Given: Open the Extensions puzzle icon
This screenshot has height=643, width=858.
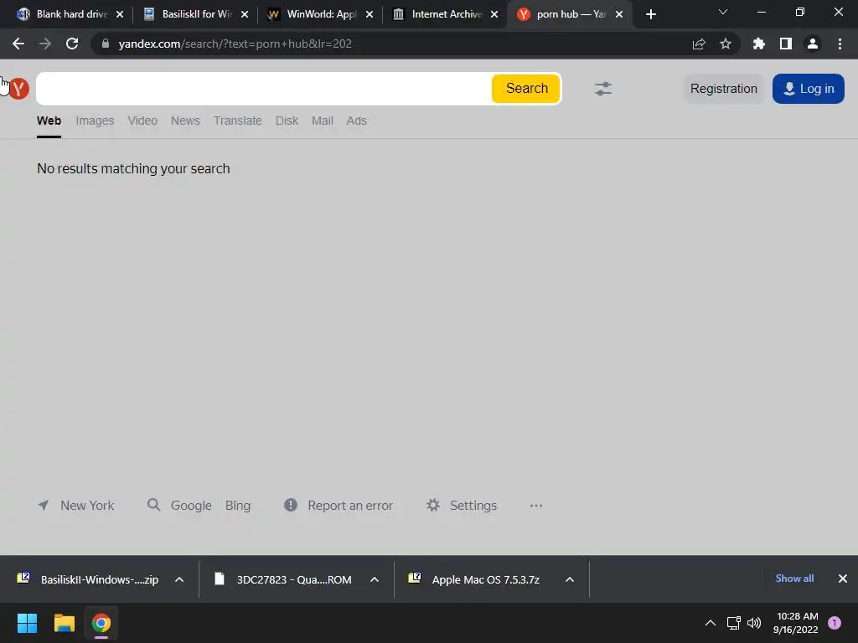Looking at the screenshot, I should pyautogui.click(x=759, y=44).
